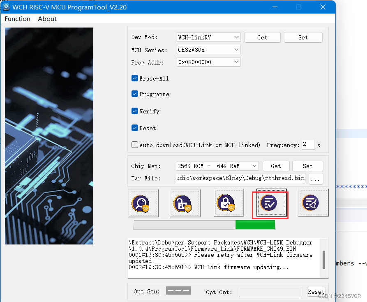Click the green download progress bar
The width and height of the screenshot is (367, 302).
[255, 225]
